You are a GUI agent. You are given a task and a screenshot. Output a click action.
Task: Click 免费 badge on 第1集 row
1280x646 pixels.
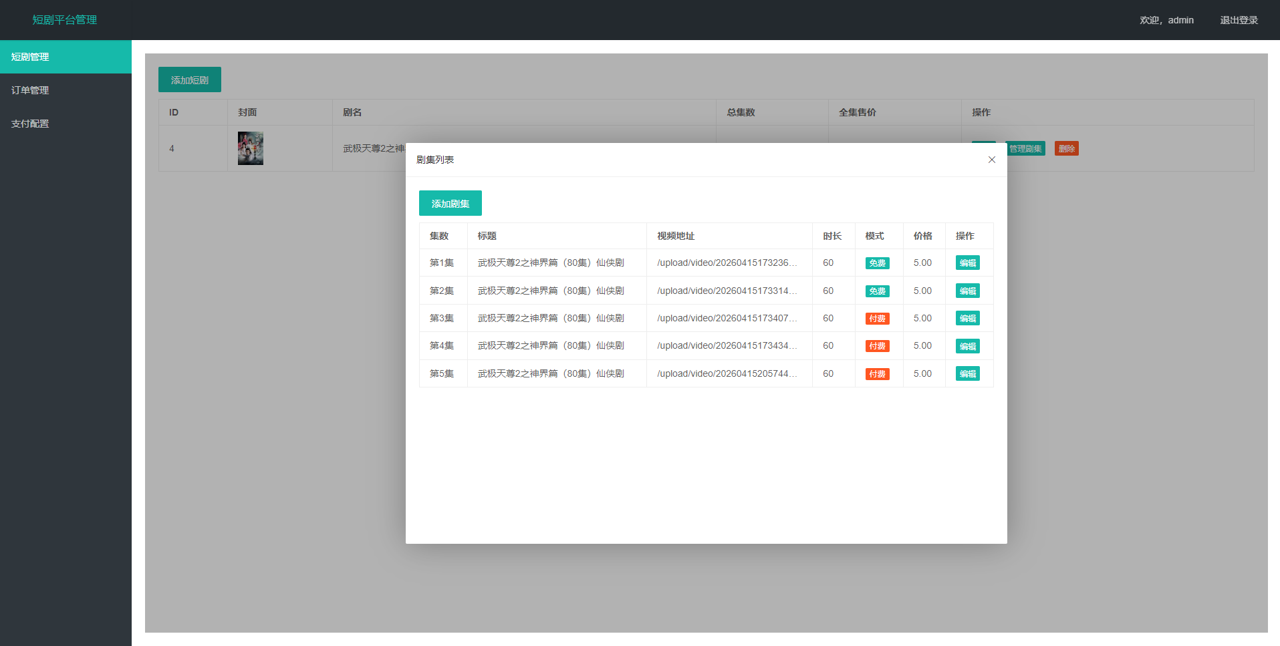pyautogui.click(x=877, y=263)
